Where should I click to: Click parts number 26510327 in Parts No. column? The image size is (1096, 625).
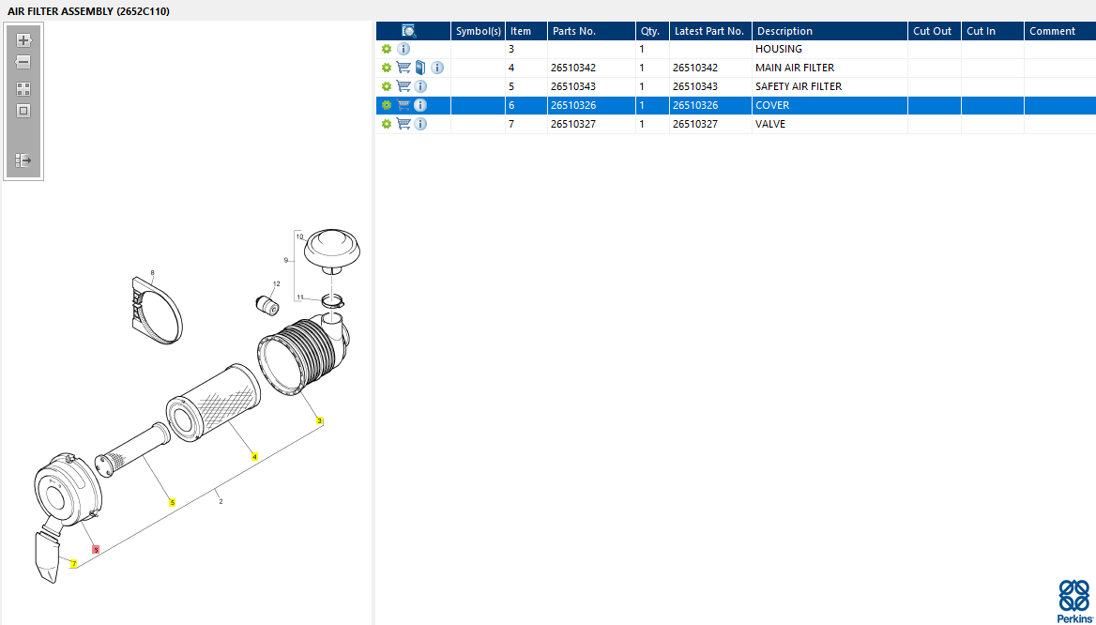point(573,124)
